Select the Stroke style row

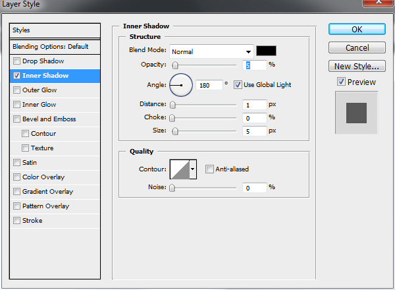[x=55, y=221]
